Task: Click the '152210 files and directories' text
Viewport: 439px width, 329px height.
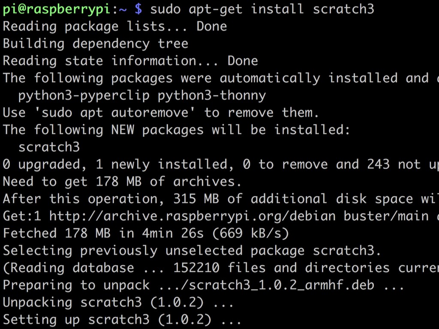Action: 281,268
